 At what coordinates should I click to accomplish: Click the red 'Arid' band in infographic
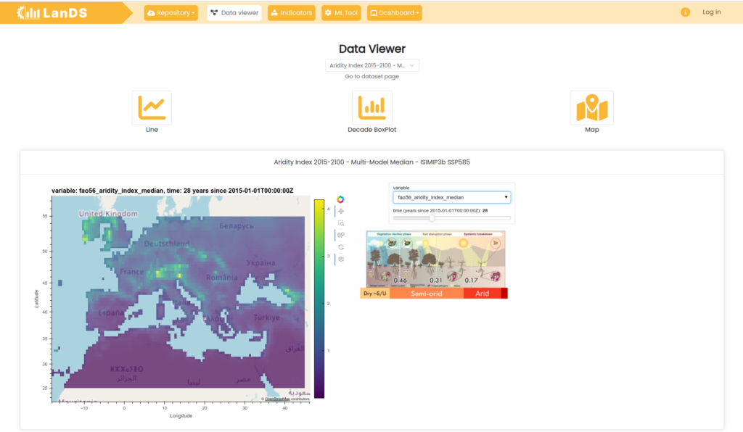pyautogui.click(x=483, y=294)
